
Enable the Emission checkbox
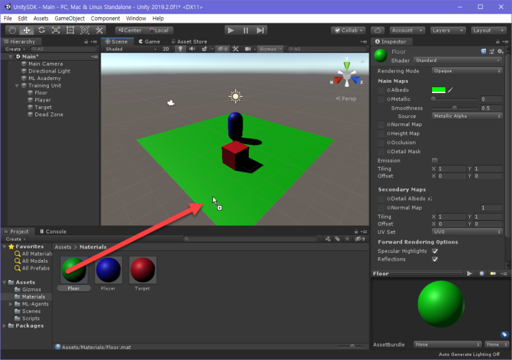[435, 161]
